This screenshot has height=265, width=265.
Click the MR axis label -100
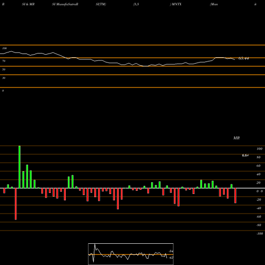click(260, 234)
